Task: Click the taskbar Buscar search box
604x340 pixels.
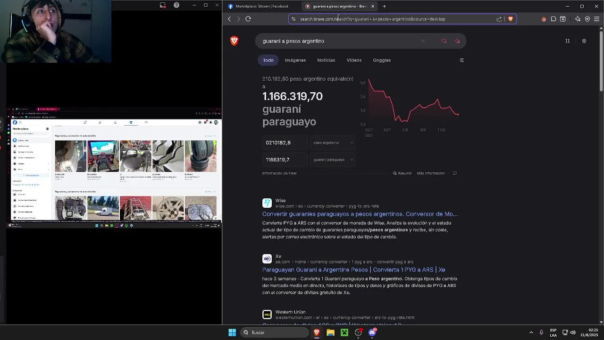Action: [275, 332]
